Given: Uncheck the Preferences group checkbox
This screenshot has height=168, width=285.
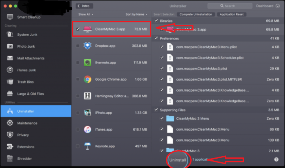Looking at the screenshot, I should pyautogui.click(x=156, y=38).
